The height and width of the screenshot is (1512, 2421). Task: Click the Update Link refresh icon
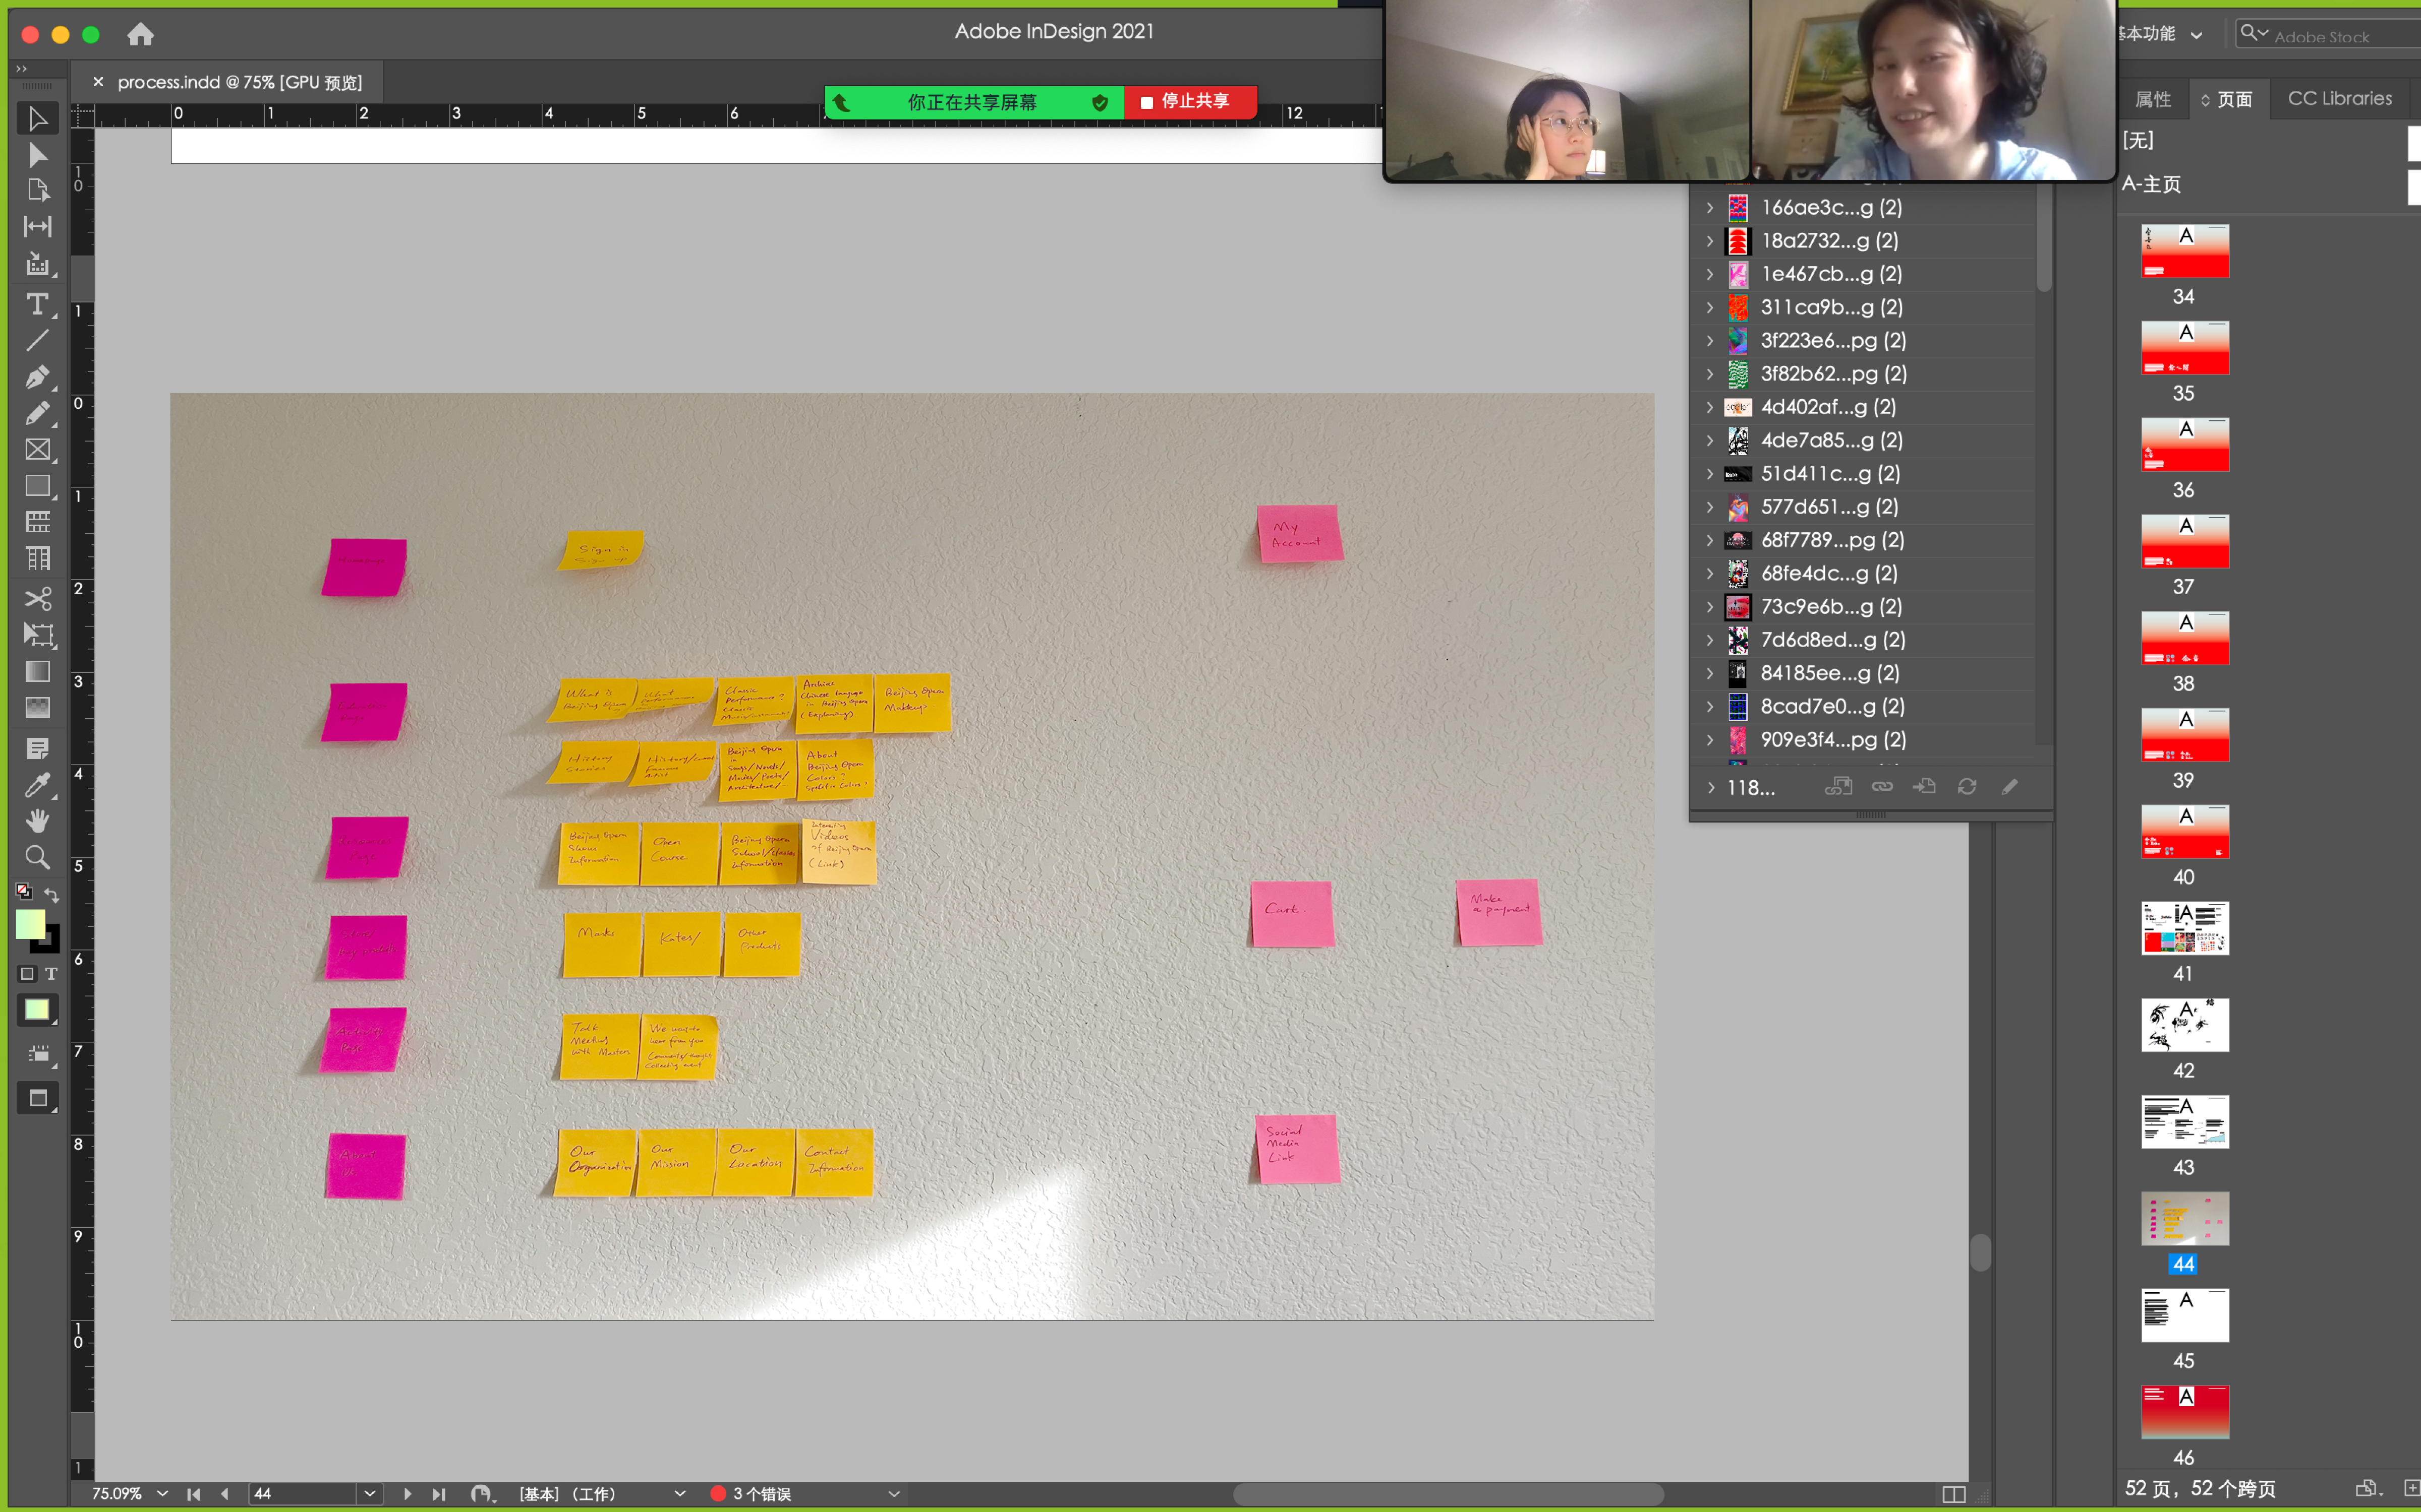tap(1967, 787)
